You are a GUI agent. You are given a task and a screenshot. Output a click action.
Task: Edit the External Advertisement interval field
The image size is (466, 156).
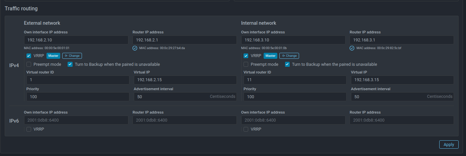pos(171,97)
